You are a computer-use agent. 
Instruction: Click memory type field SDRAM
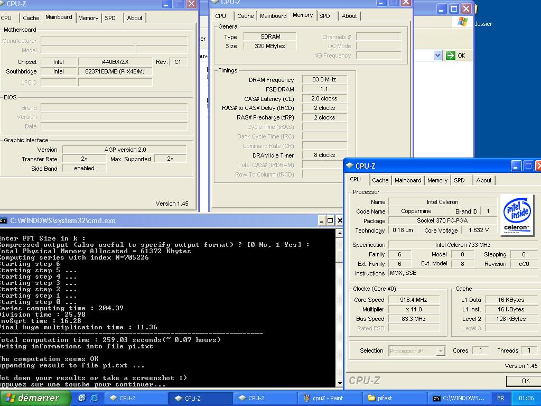coord(270,36)
